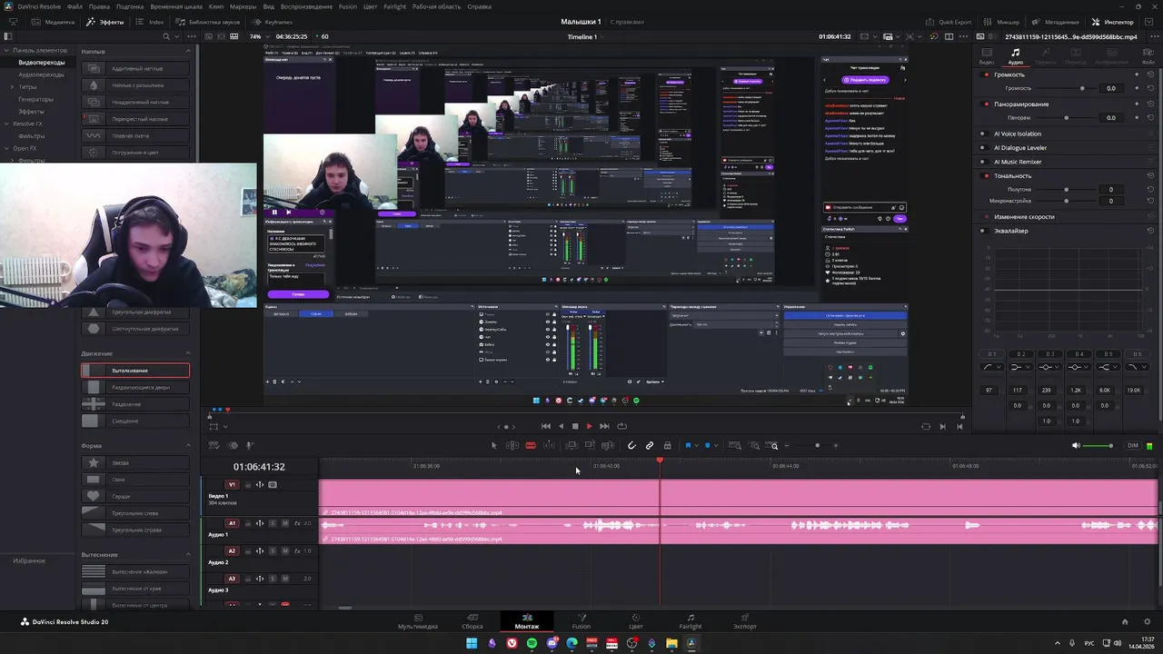The image size is (1163, 654).
Task: Open the Медиатека media pool panel
Action: point(55,22)
